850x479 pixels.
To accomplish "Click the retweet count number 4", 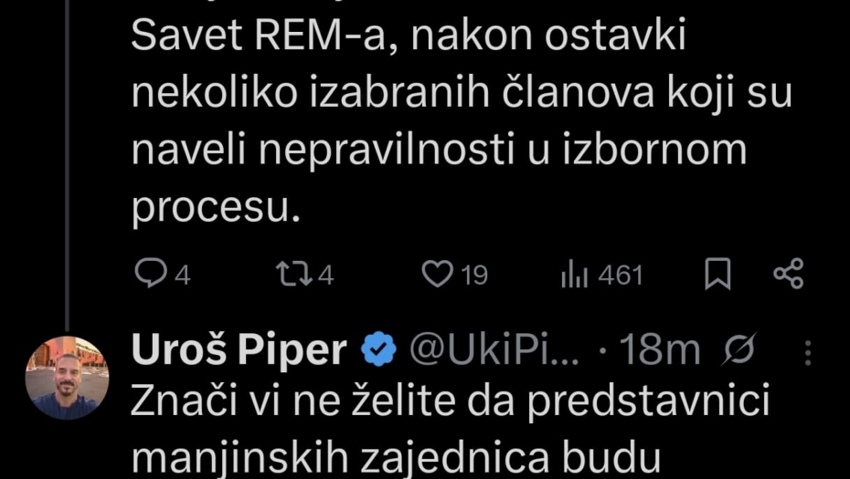I will [x=325, y=276].
